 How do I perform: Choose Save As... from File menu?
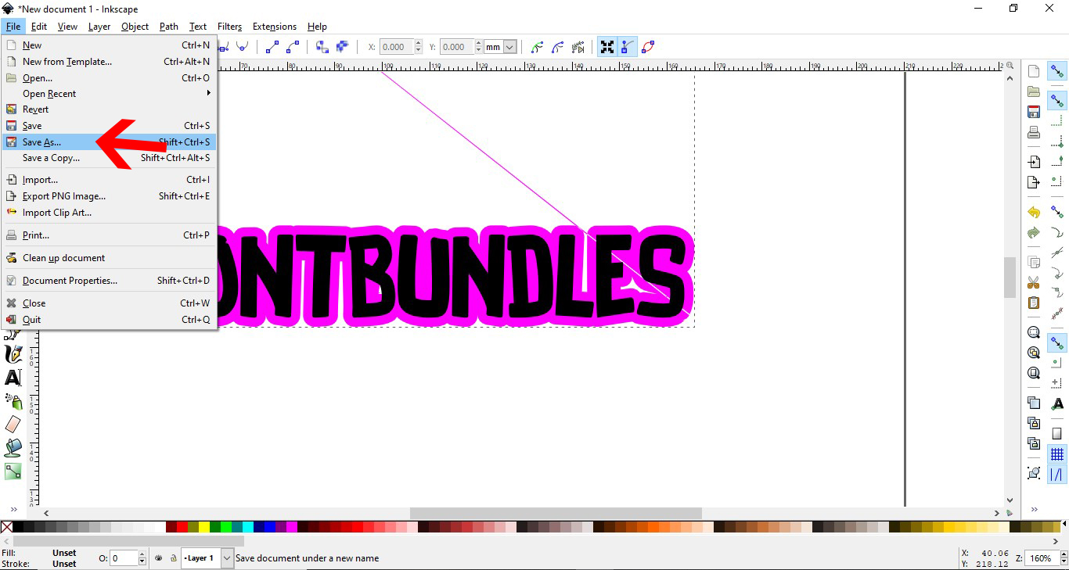point(109,142)
